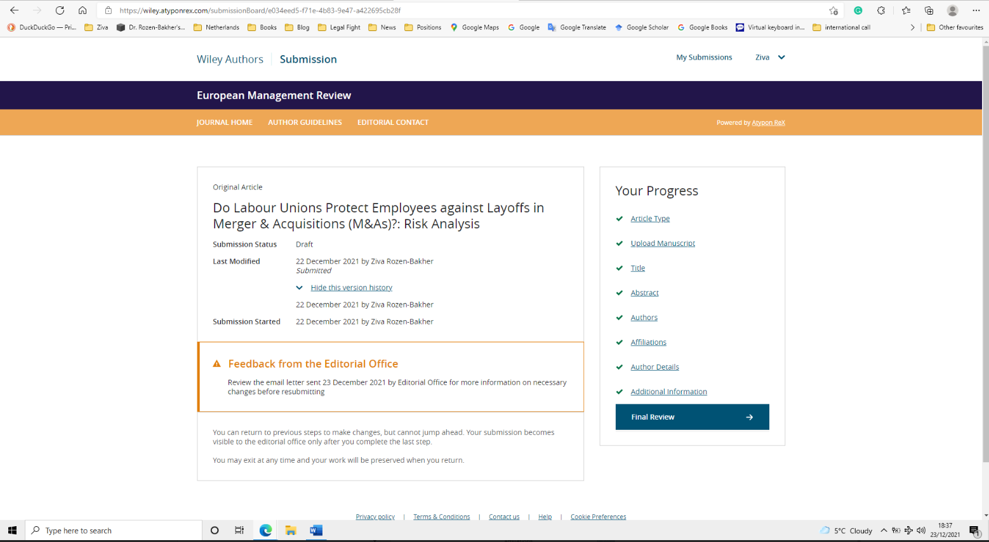Screen dimensions: 989x542
Task: Open Microsoft Word in taskbar
Action: [x=316, y=531]
